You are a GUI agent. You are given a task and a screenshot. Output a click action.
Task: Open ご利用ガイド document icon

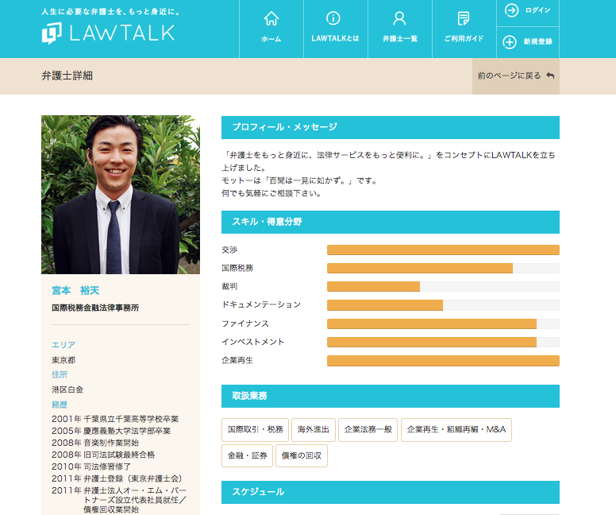tap(464, 18)
